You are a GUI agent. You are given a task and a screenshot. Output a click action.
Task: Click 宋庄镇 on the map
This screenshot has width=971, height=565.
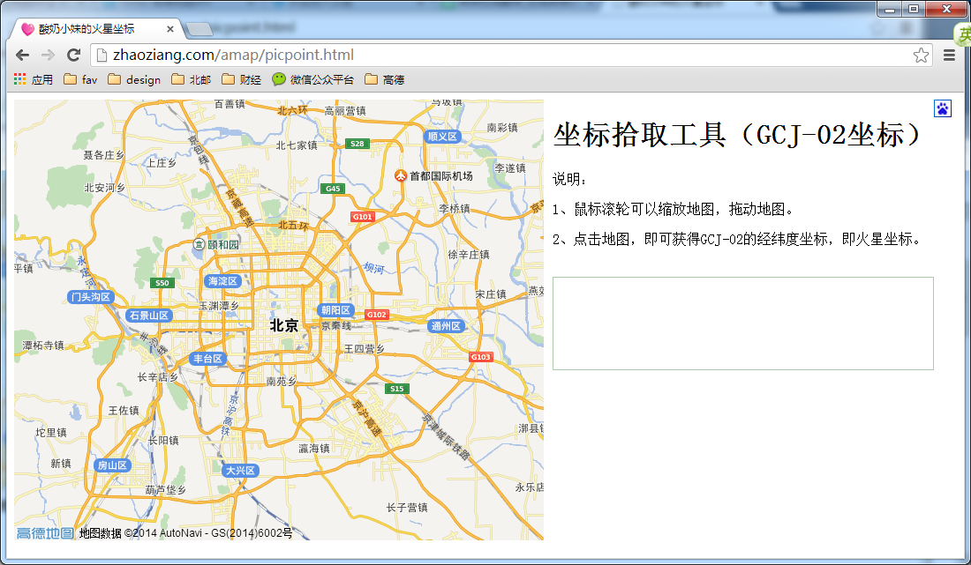point(491,294)
